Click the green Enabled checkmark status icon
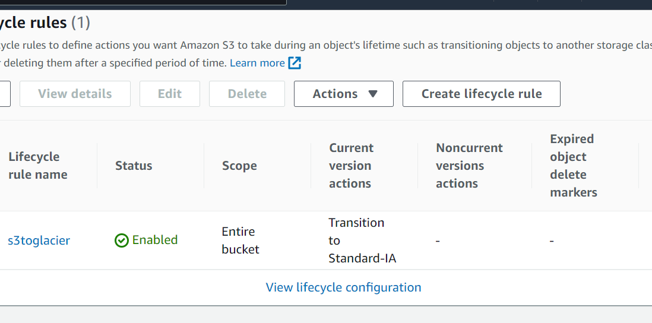Screen dimensions: 652x323 [x=122, y=240]
